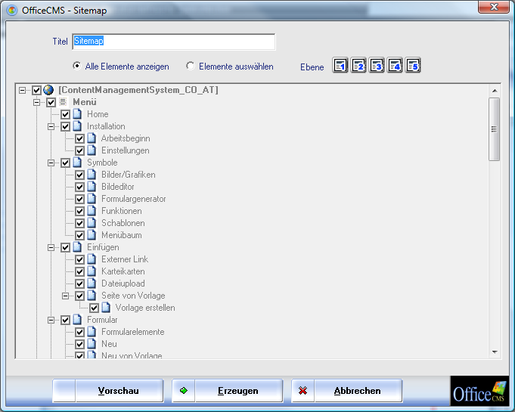Click the scrollbar down arrow
The image size is (515, 412).
(x=495, y=352)
